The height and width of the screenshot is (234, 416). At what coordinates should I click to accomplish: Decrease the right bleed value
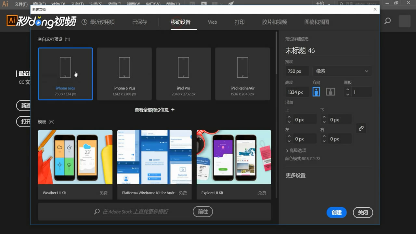(x=324, y=141)
